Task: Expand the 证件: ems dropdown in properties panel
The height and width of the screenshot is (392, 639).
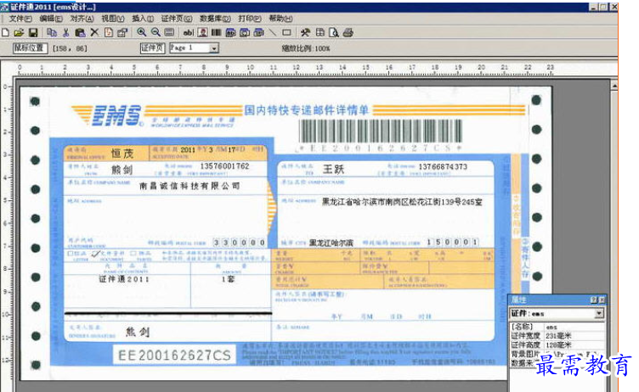Action: pos(599,313)
